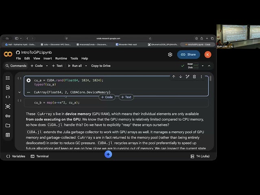Screen dimensions: 260x195
Task: Open the output options ellipsis
Action: [x=28, y=92]
